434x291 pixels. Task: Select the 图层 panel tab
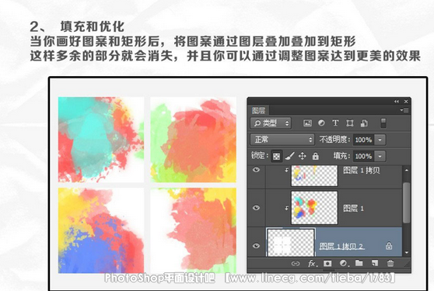258,111
